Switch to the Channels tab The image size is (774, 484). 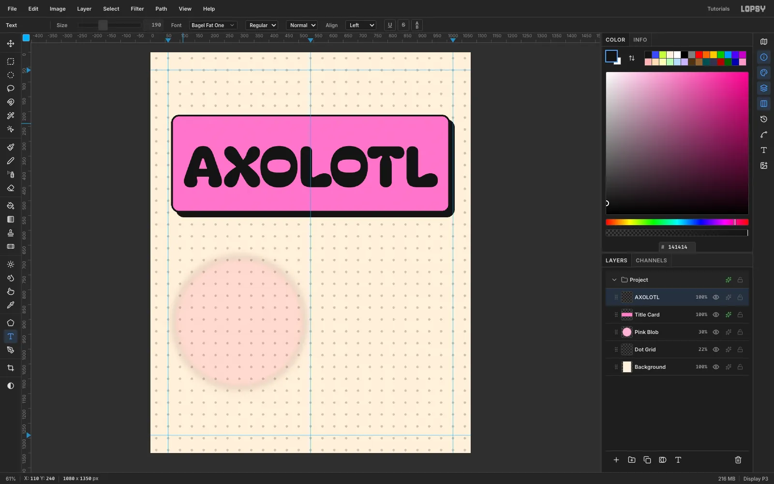pos(651,260)
